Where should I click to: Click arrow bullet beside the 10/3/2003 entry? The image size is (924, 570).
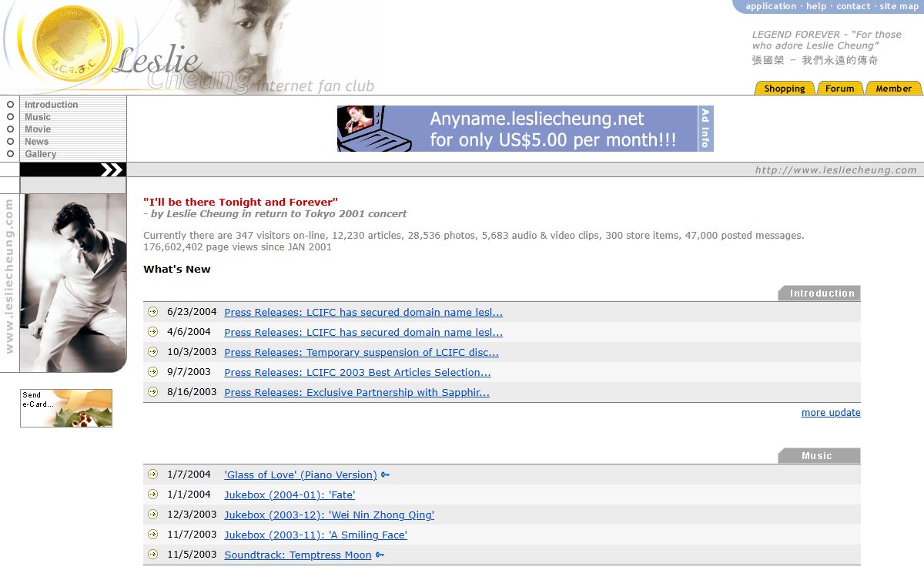coord(152,352)
